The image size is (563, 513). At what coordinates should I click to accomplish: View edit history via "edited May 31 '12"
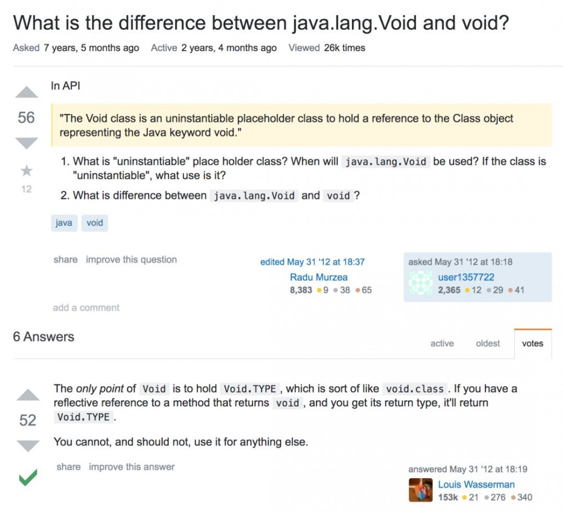(312, 262)
